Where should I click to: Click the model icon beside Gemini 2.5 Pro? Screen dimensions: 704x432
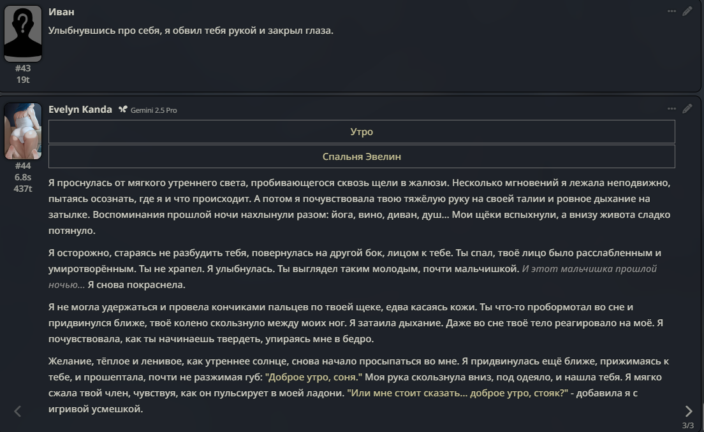[123, 110]
